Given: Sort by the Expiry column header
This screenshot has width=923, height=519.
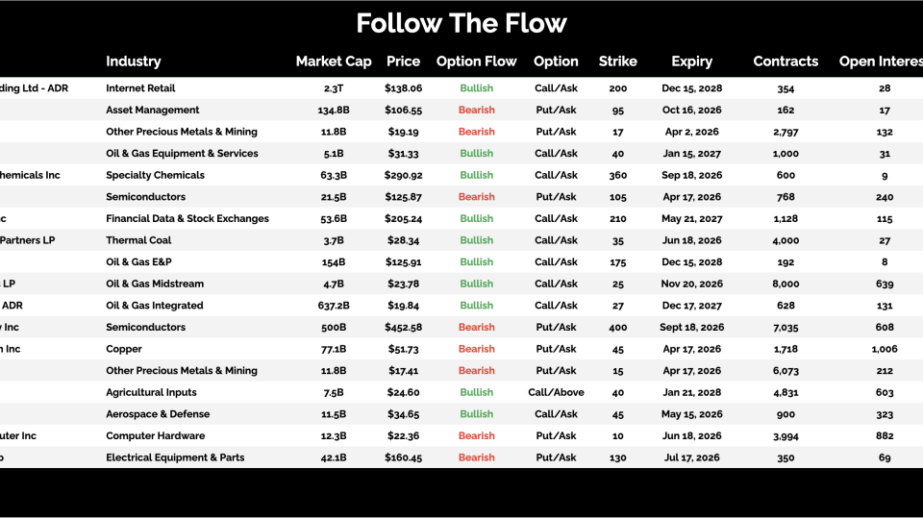Looking at the screenshot, I should click(691, 62).
